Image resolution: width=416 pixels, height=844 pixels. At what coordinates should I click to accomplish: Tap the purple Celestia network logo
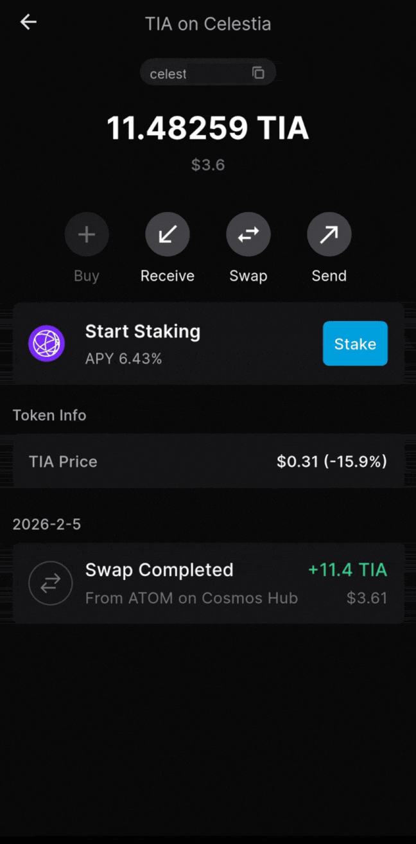tap(46, 343)
